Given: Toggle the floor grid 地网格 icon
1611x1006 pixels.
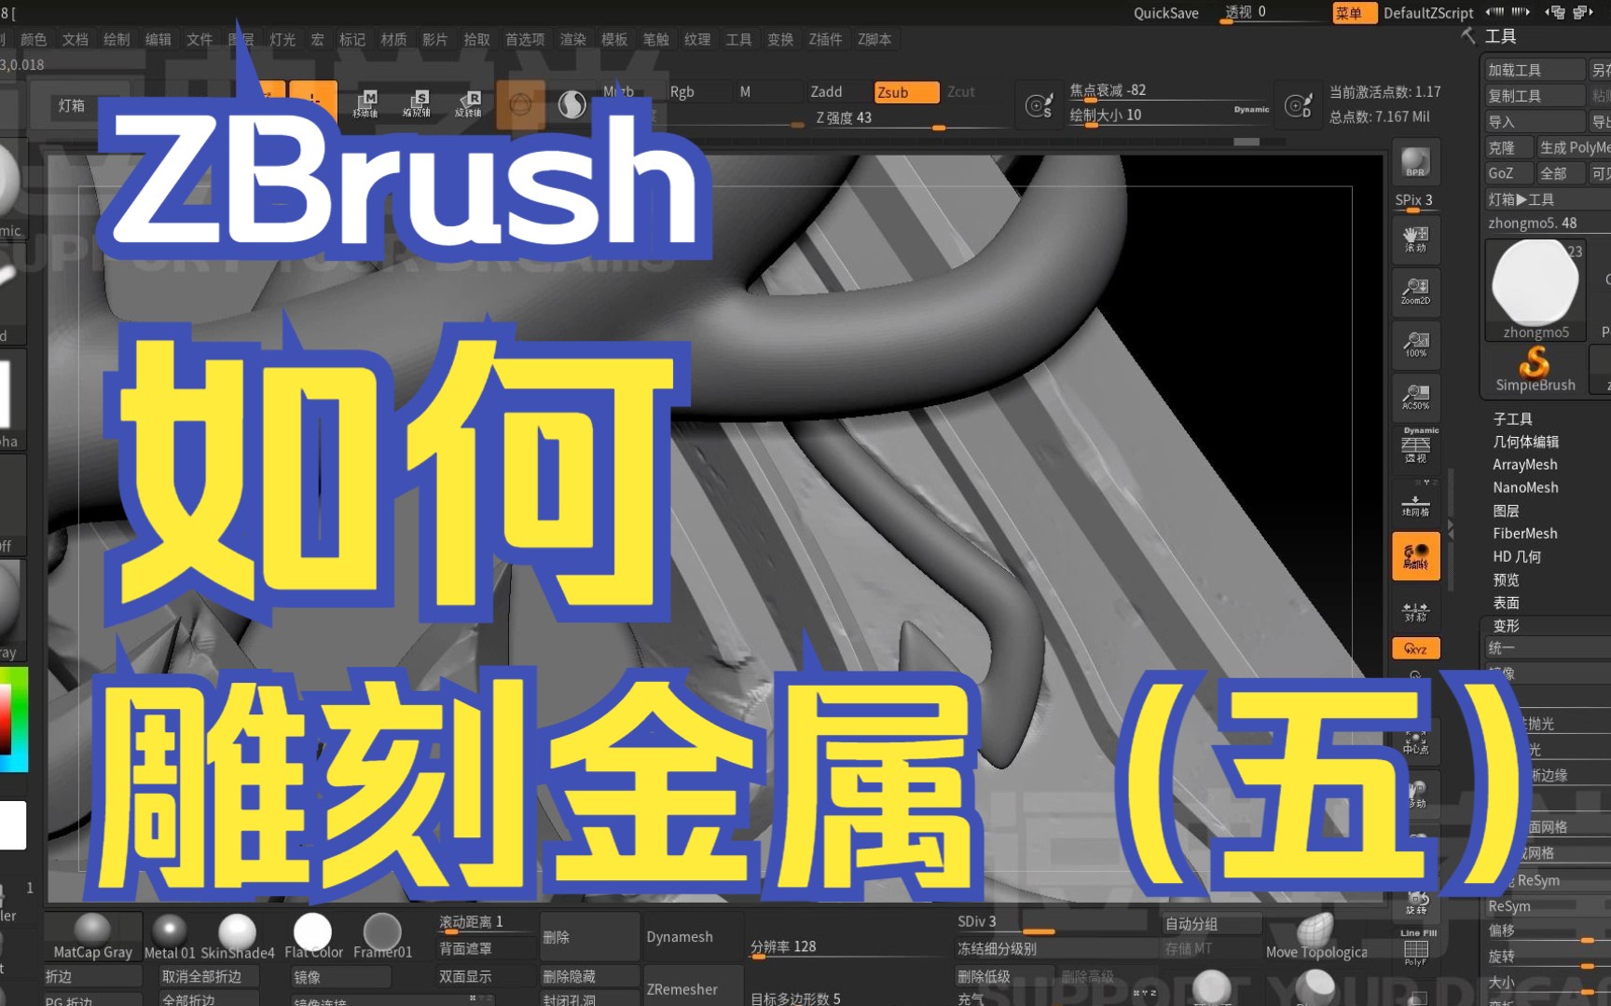Looking at the screenshot, I should 1415,505.
